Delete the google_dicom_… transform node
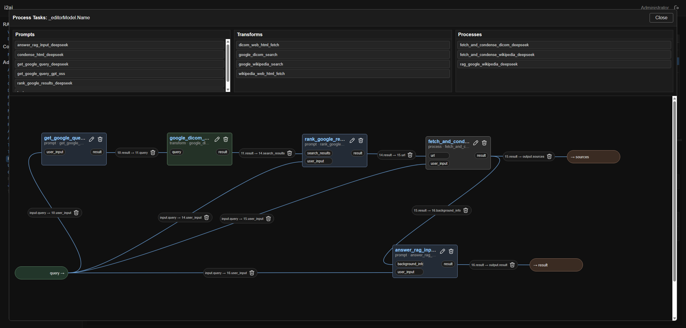This screenshot has height=328, width=686. [226, 139]
